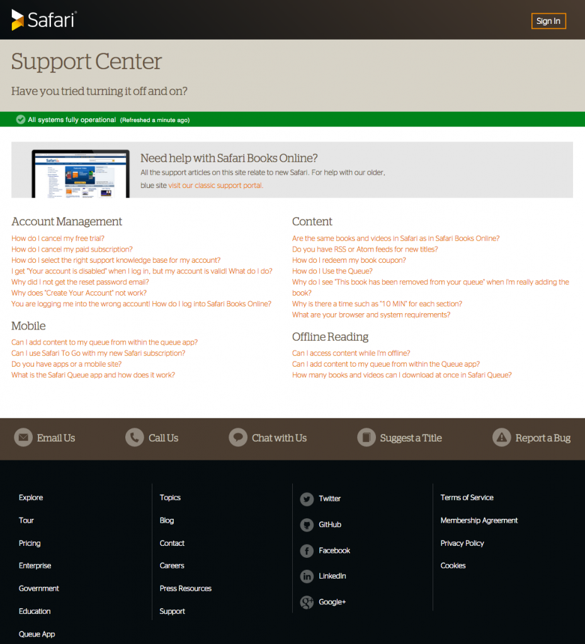Open Privacy Policy in the footer
Viewport: 585px width, 644px height.
point(462,543)
